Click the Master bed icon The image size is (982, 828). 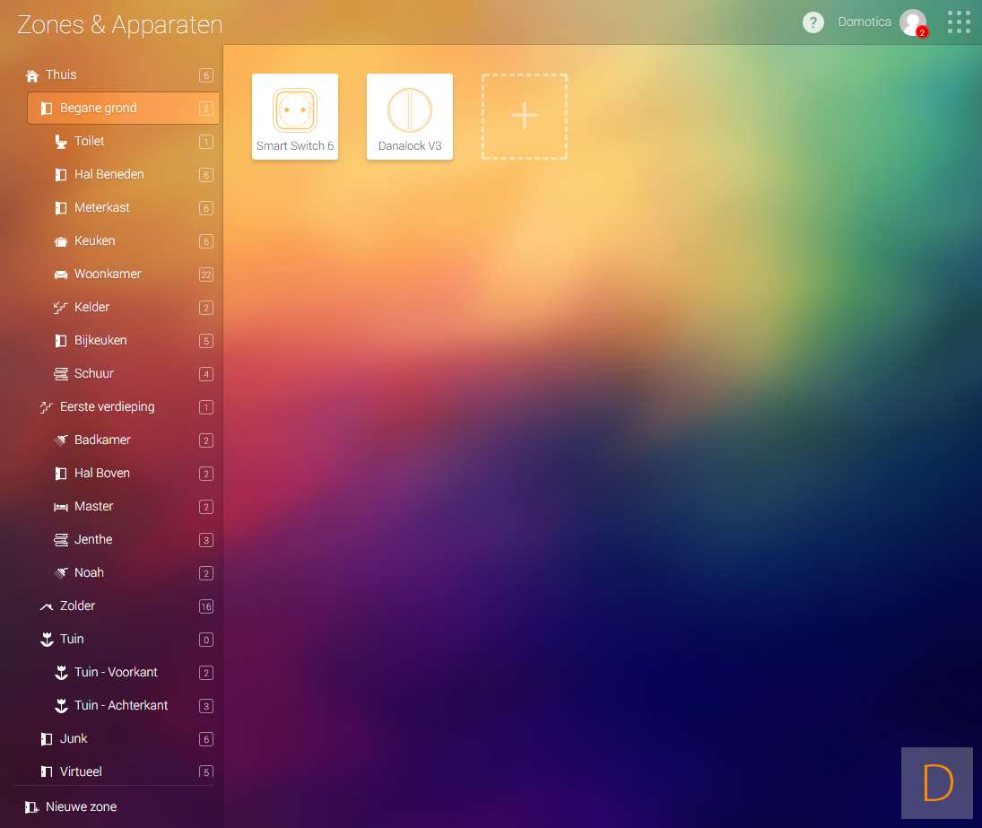coord(61,507)
